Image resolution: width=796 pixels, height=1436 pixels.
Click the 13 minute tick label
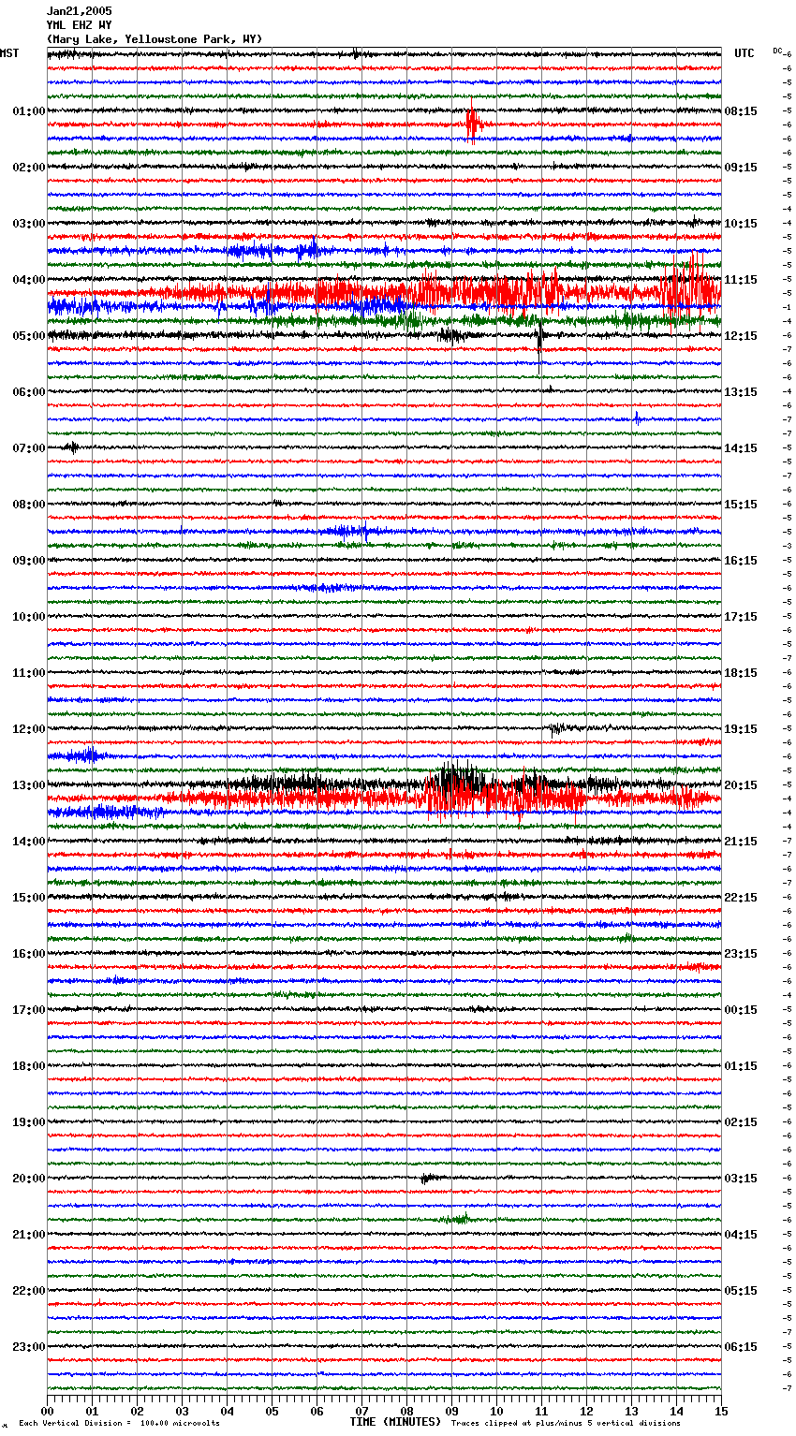(632, 1411)
